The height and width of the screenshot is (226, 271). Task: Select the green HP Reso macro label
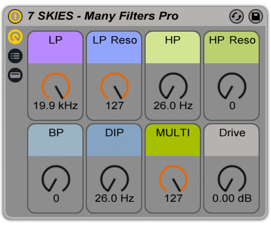[x=231, y=47]
